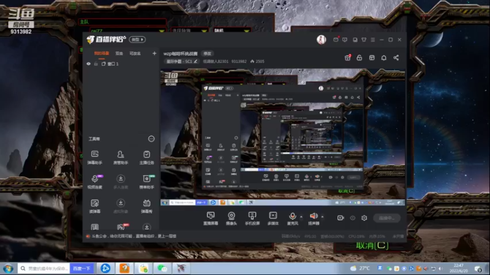Screen dimensions: 490x275
Task: Open the 房管助手 room admin tool
Action: point(120,158)
